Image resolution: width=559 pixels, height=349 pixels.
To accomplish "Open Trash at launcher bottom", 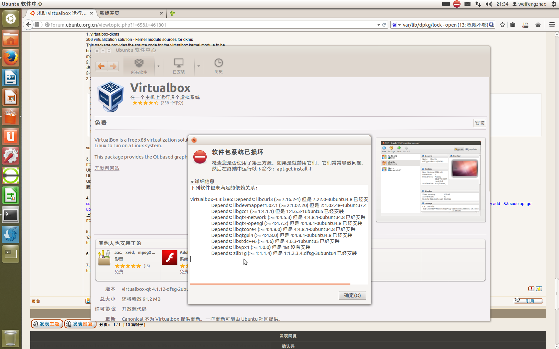I will pyautogui.click(x=11, y=338).
